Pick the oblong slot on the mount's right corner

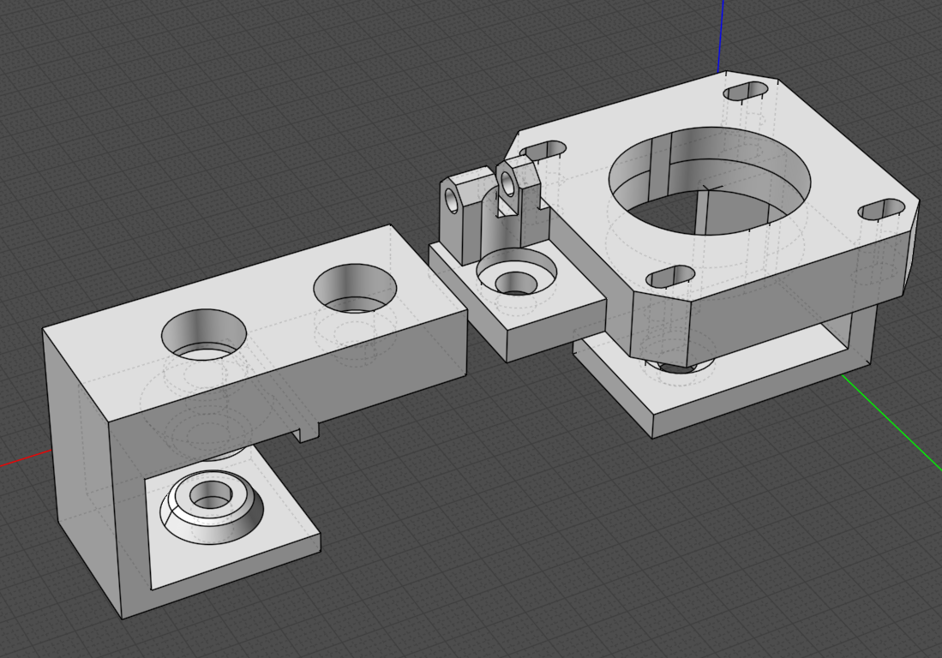coord(881,209)
